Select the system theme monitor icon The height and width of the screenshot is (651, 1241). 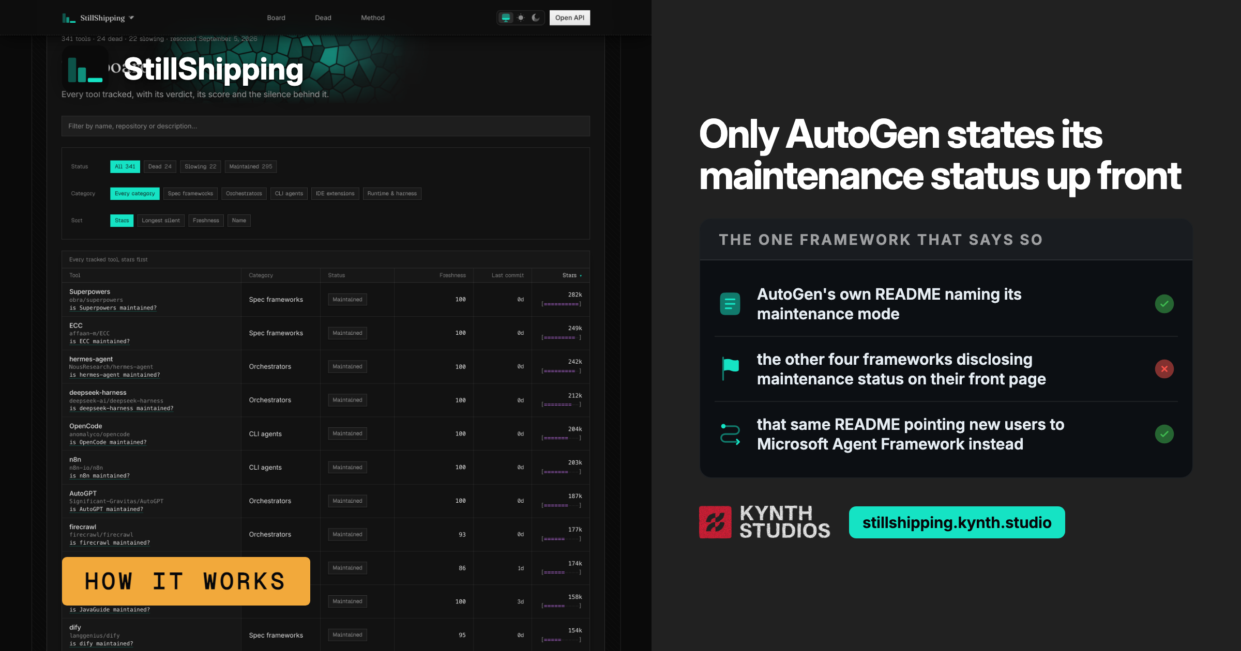point(506,18)
